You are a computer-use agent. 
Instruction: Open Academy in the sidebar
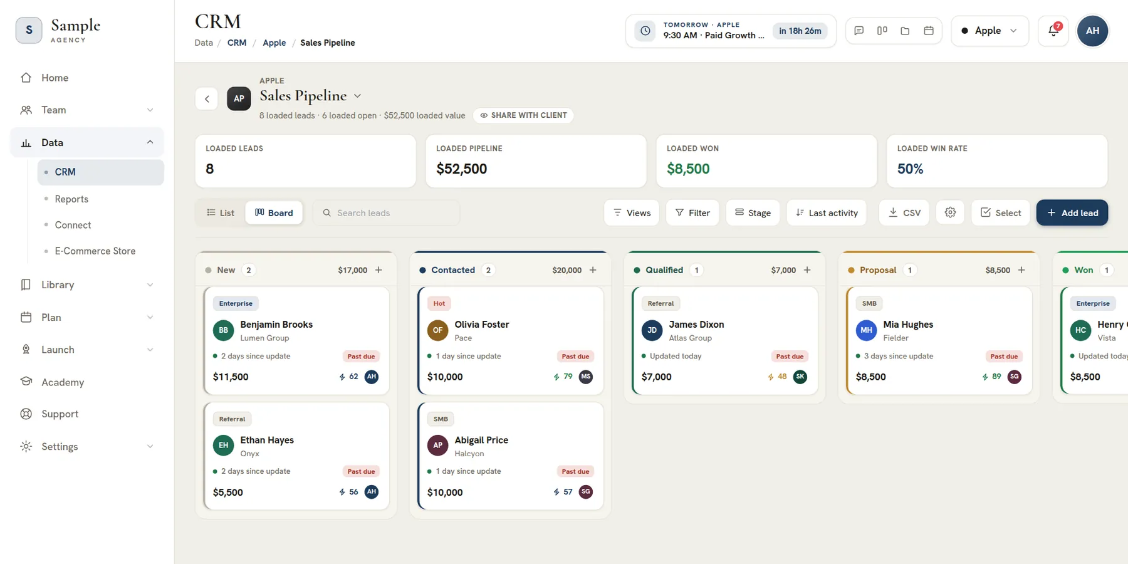pos(87,382)
